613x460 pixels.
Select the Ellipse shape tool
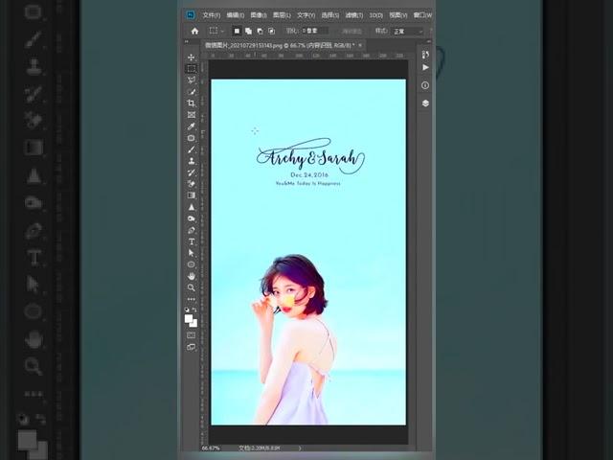point(192,264)
